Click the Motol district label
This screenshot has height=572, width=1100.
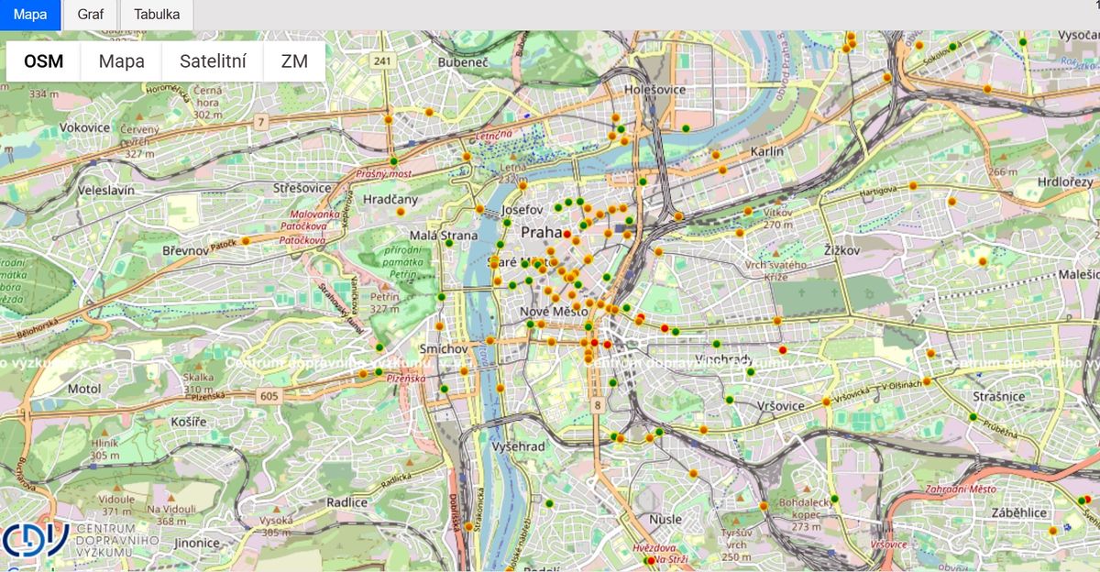point(83,389)
